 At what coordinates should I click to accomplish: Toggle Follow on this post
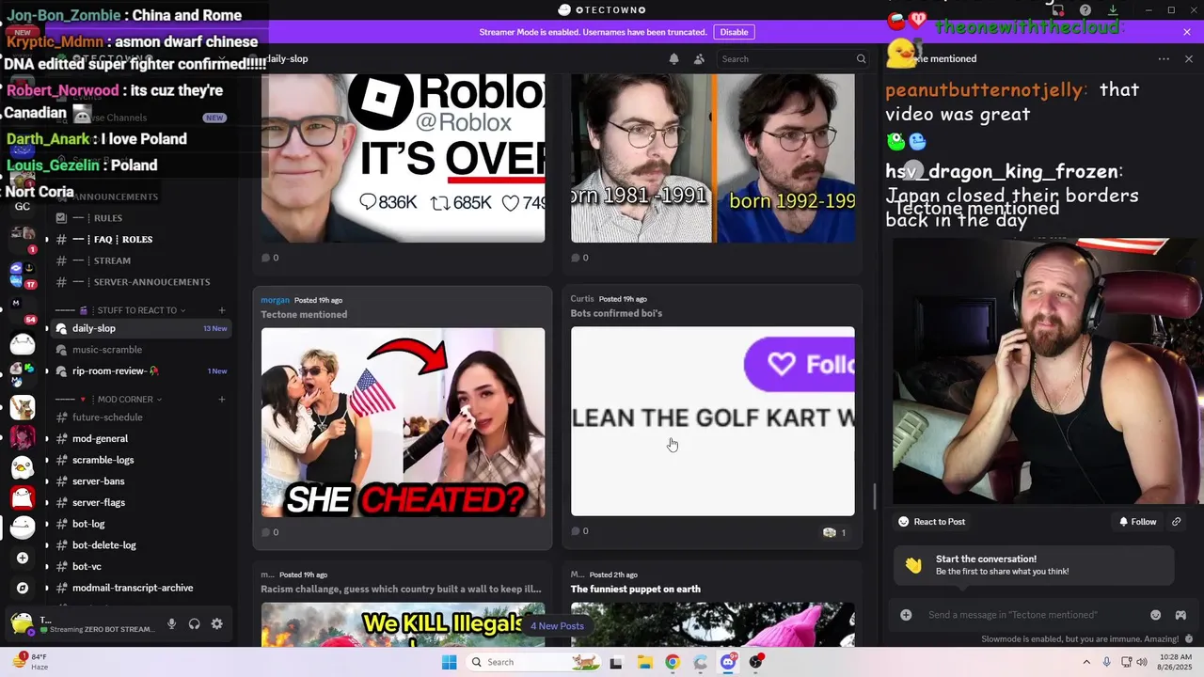[1137, 522]
